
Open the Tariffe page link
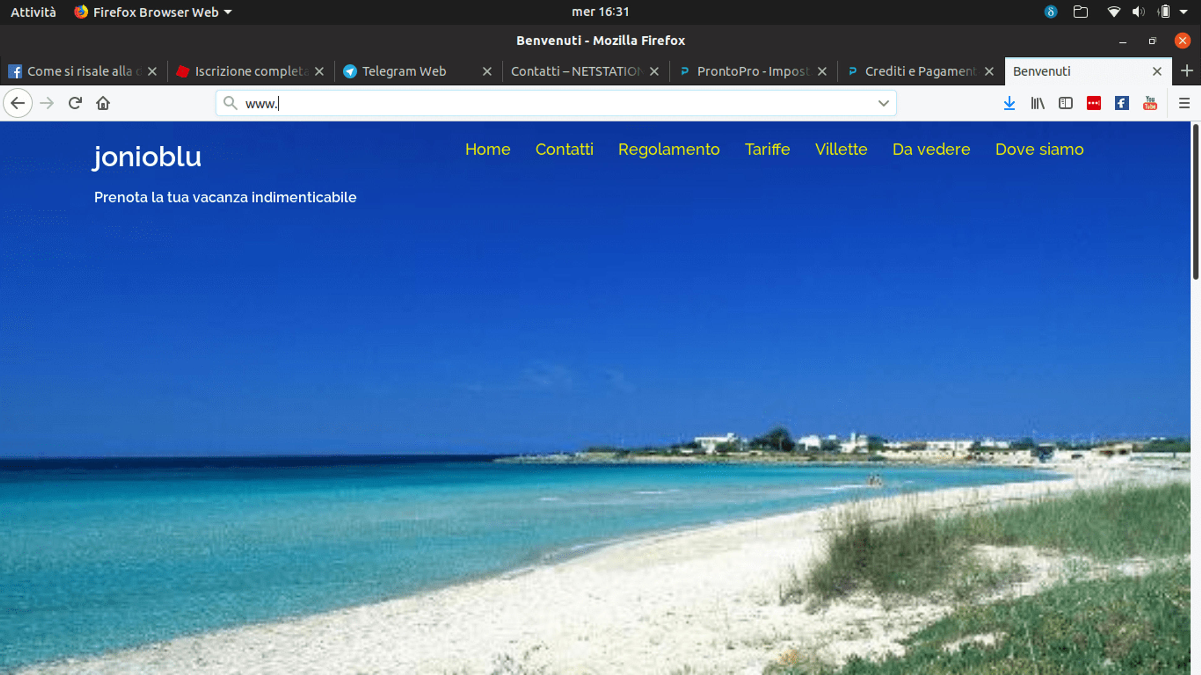(x=767, y=149)
